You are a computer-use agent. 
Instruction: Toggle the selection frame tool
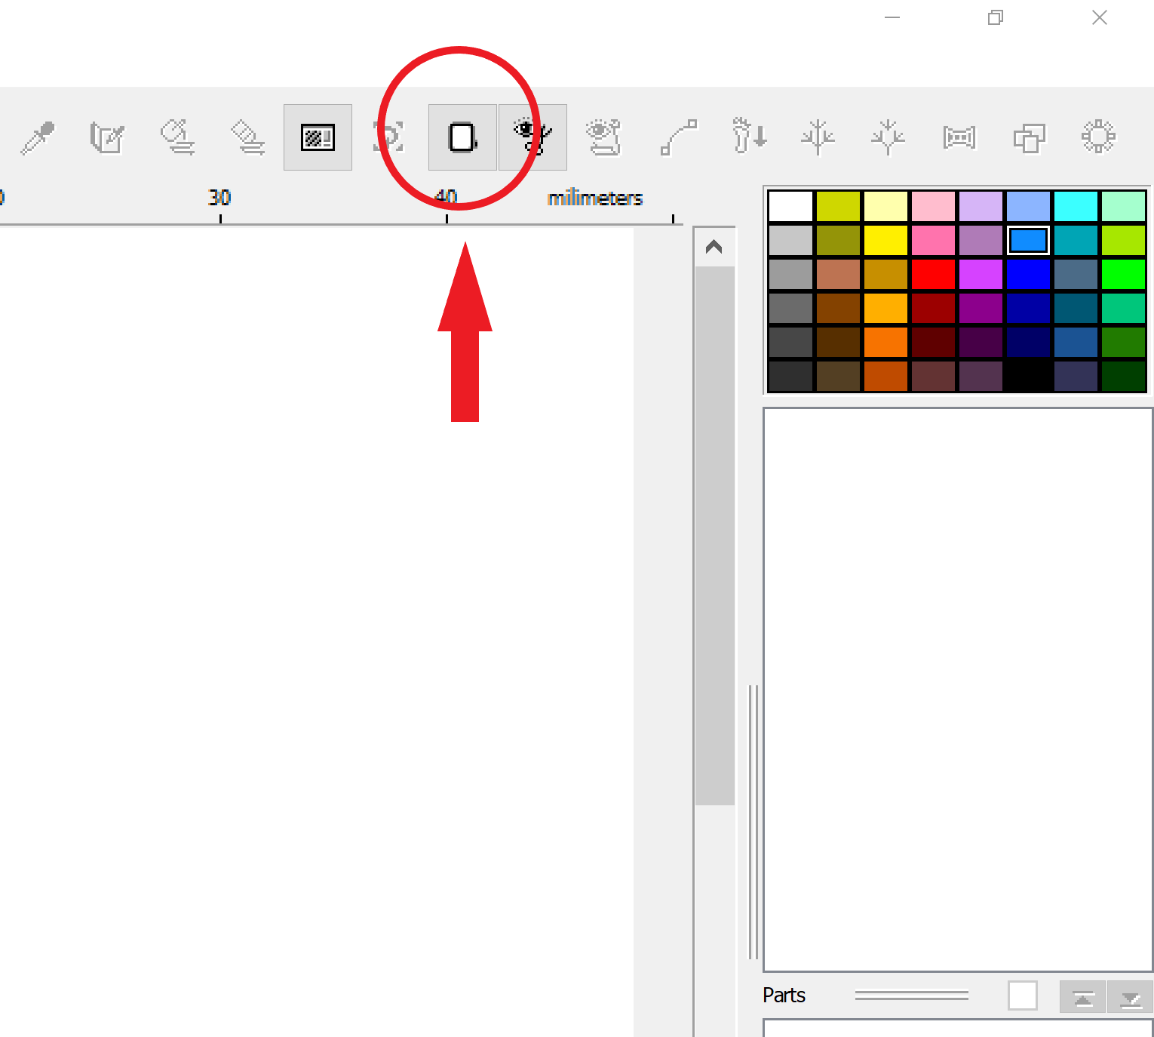(387, 137)
